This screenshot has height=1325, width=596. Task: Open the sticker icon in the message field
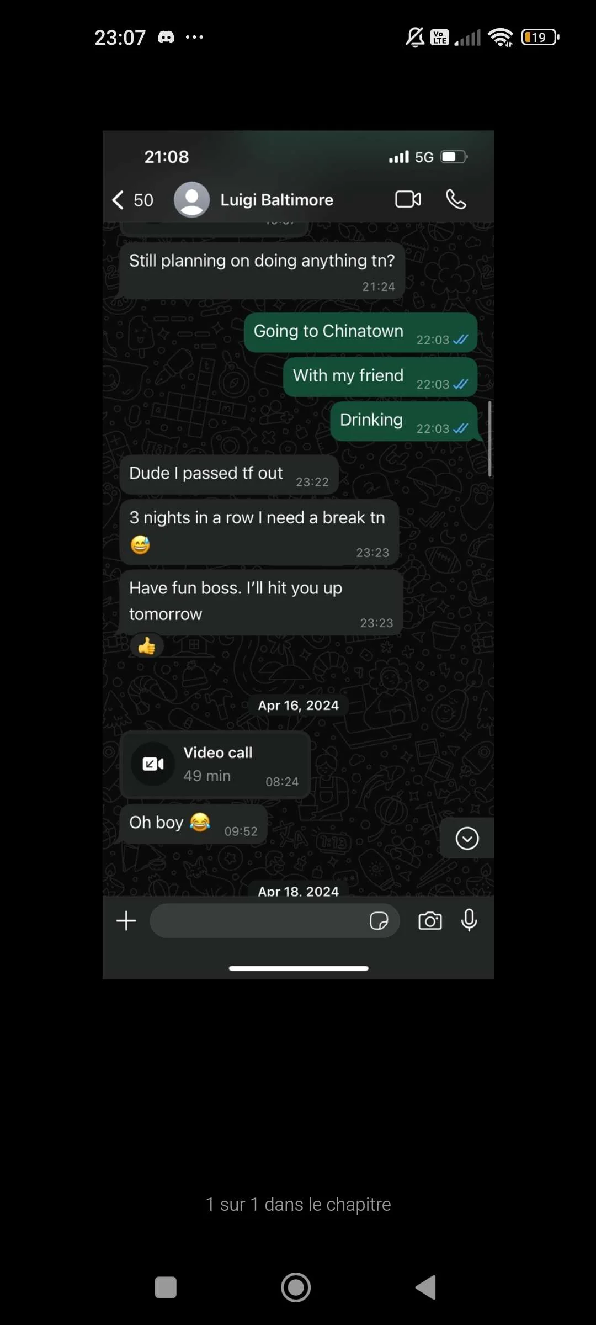tap(379, 921)
